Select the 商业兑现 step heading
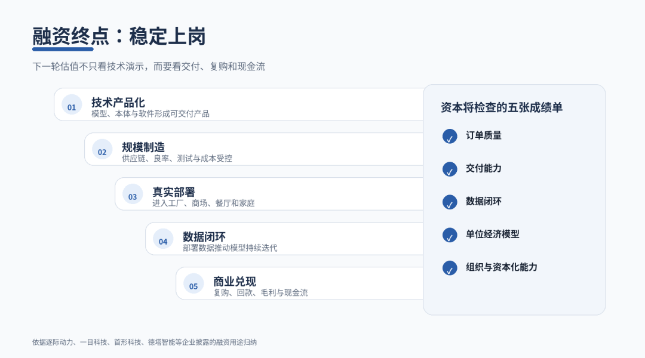This screenshot has width=645, height=358. tap(235, 282)
